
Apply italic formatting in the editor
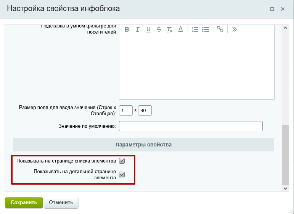[137, 29]
